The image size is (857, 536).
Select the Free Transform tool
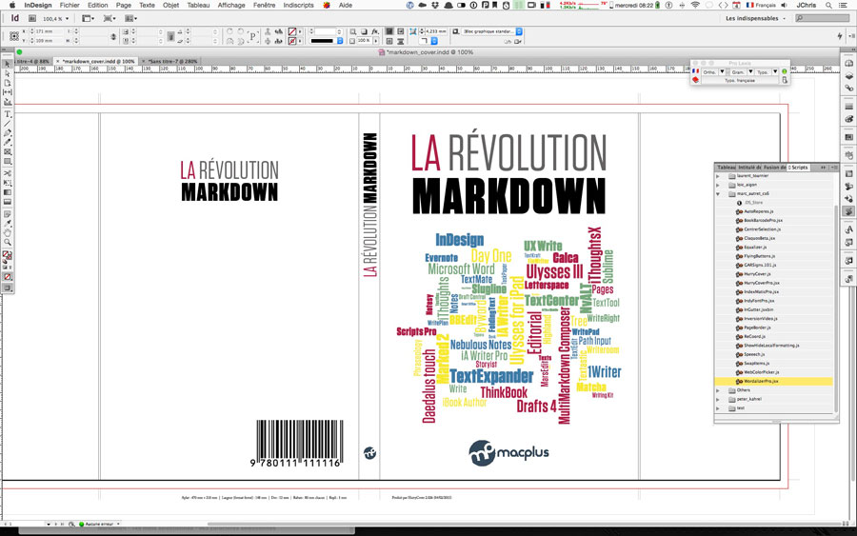coord(8,183)
